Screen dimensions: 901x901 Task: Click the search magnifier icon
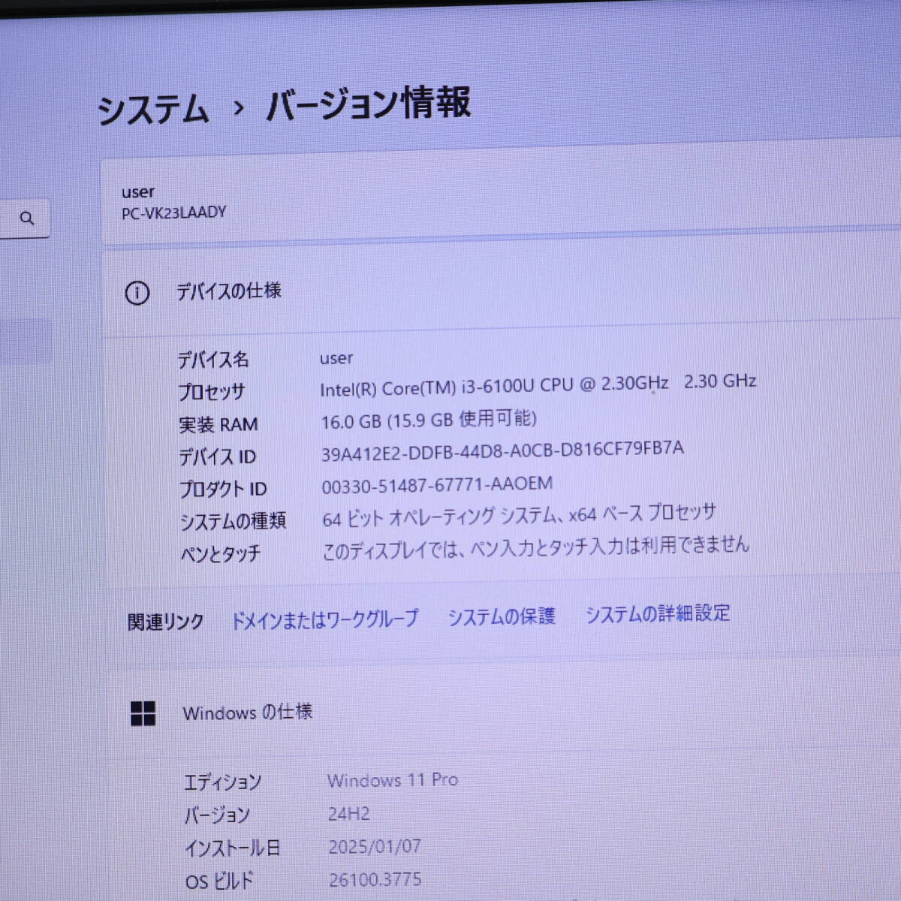27,218
